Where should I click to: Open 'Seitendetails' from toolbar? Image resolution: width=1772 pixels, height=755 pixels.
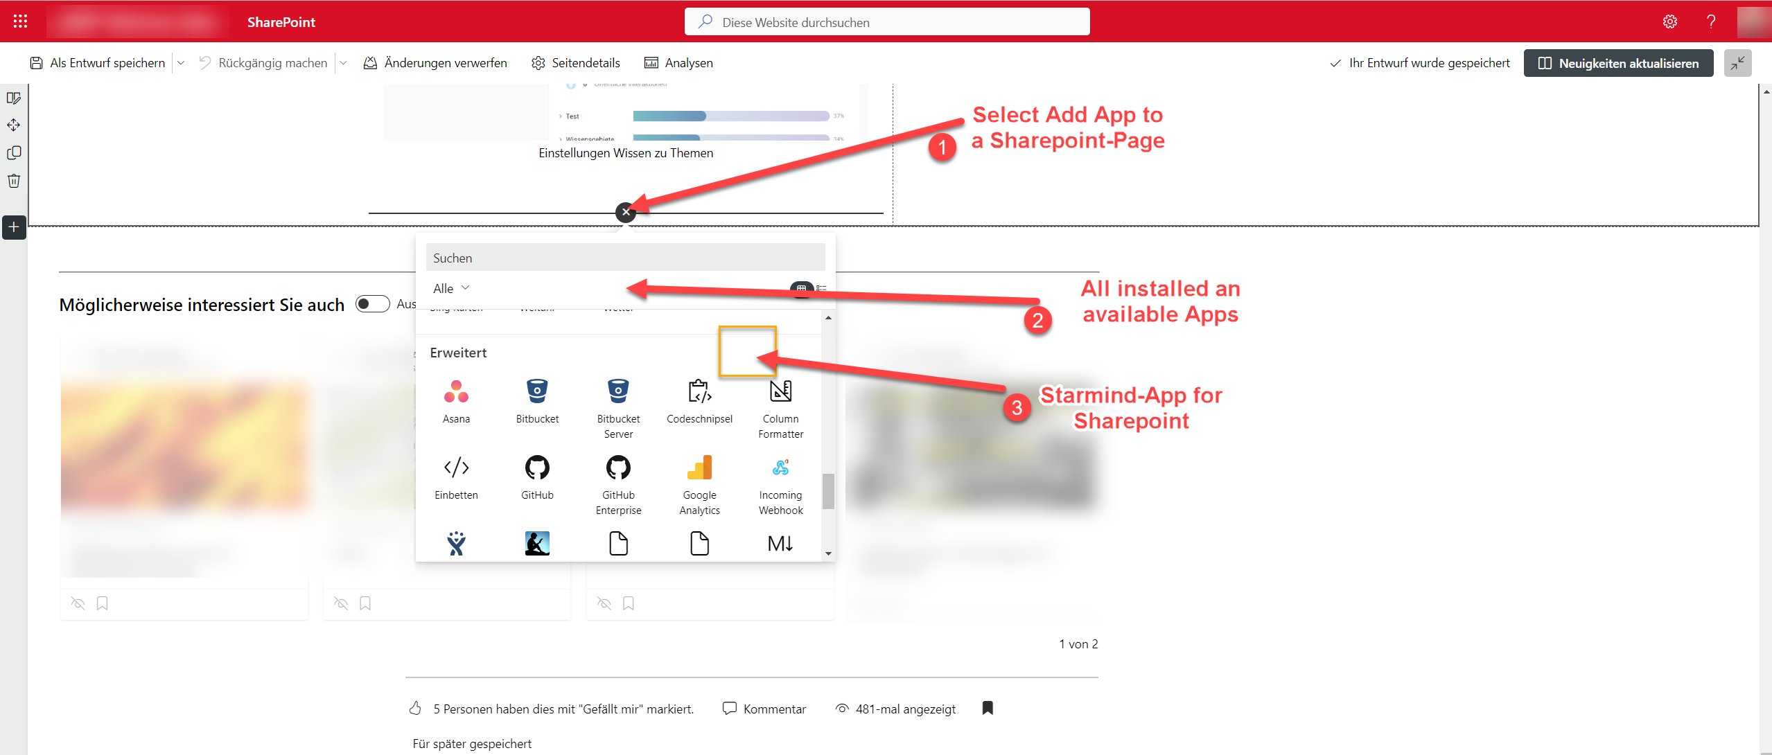(576, 63)
